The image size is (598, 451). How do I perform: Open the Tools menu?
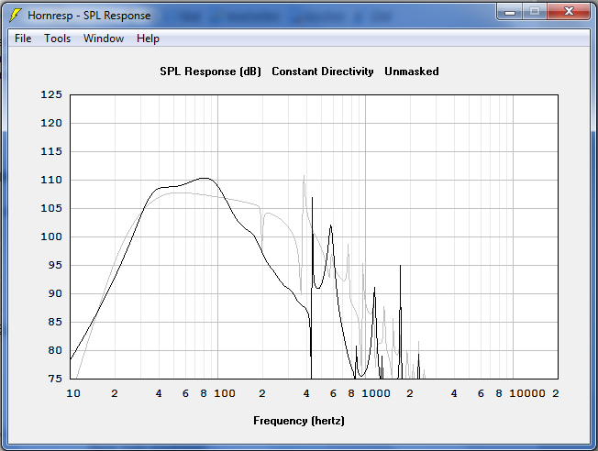(x=57, y=38)
